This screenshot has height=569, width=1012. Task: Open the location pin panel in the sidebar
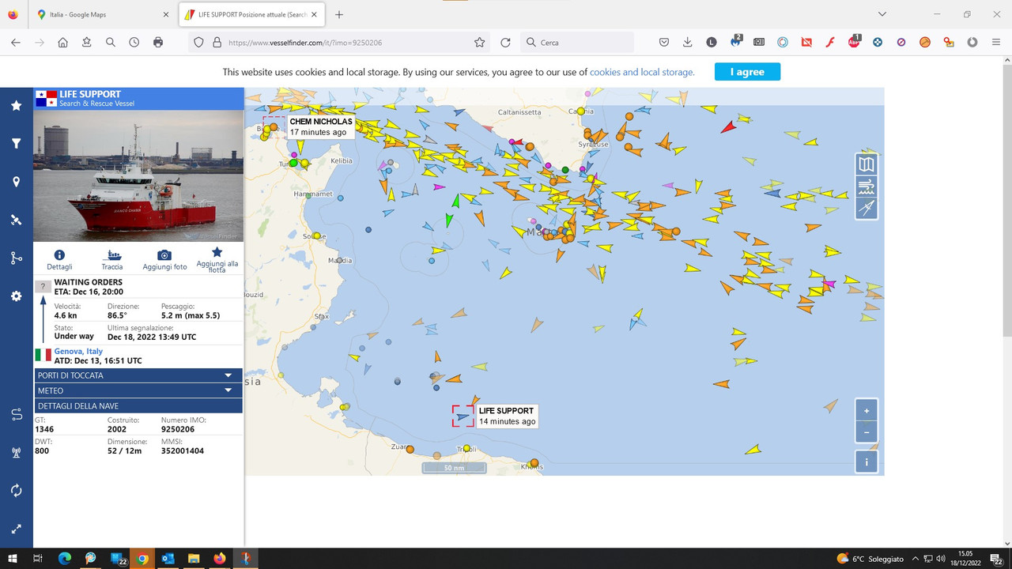coord(16,182)
